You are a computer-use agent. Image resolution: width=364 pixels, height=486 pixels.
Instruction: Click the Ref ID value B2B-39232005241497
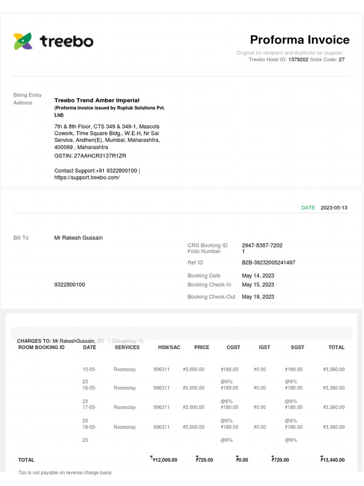(268, 262)
